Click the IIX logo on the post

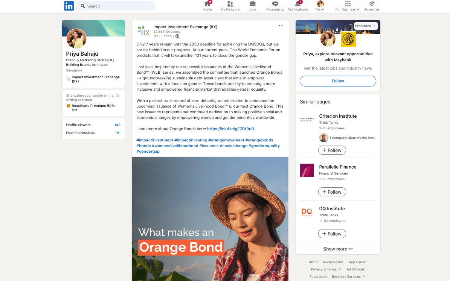144,31
